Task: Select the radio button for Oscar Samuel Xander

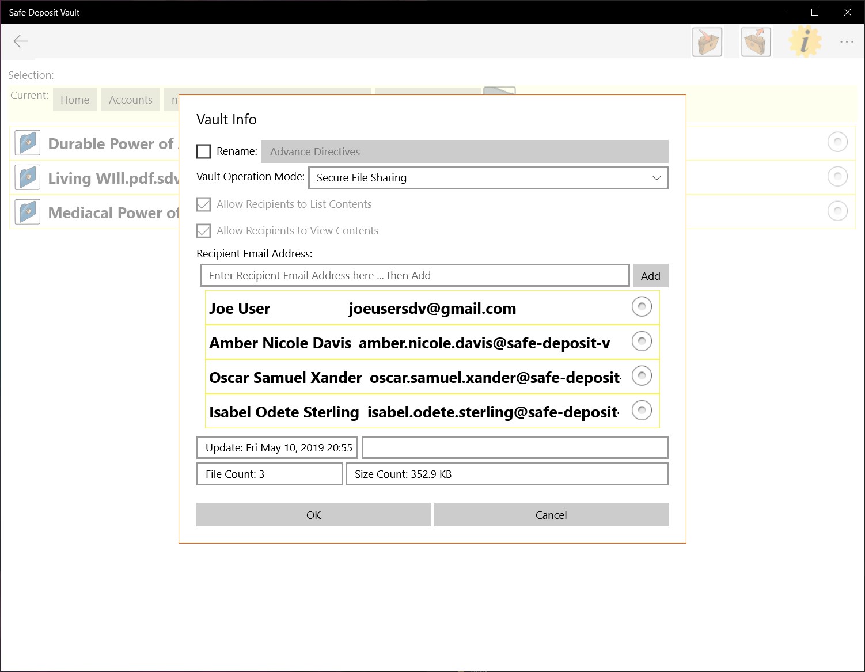Action: tap(642, 375)
